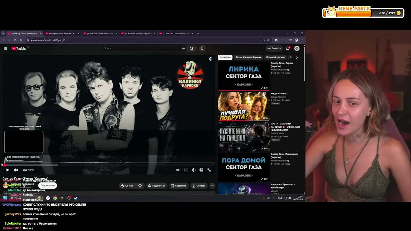Click the Создать button
Viewport: 411px width, 231px height.
[274, 48]
